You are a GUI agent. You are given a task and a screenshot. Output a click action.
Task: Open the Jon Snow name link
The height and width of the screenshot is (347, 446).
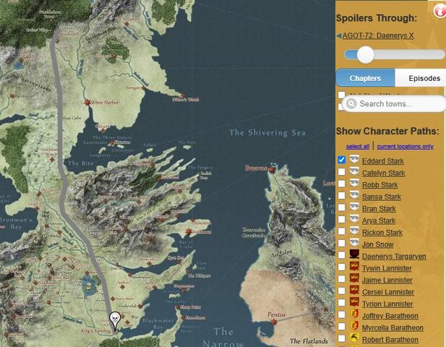pos(378,244)
